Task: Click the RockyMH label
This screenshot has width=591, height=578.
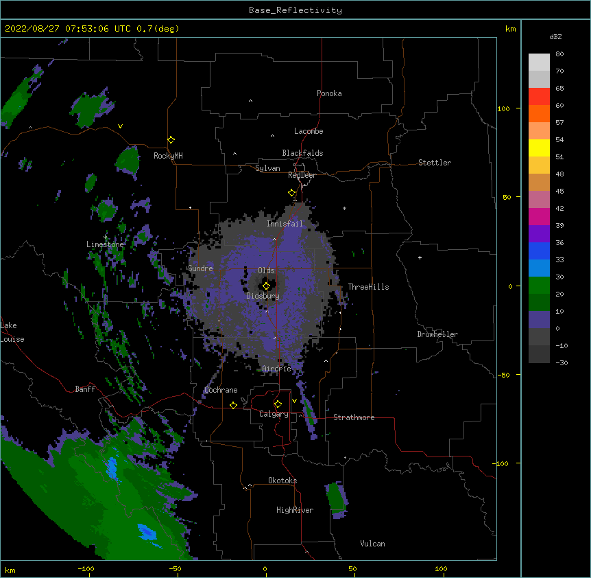Action: coord(168,156)
